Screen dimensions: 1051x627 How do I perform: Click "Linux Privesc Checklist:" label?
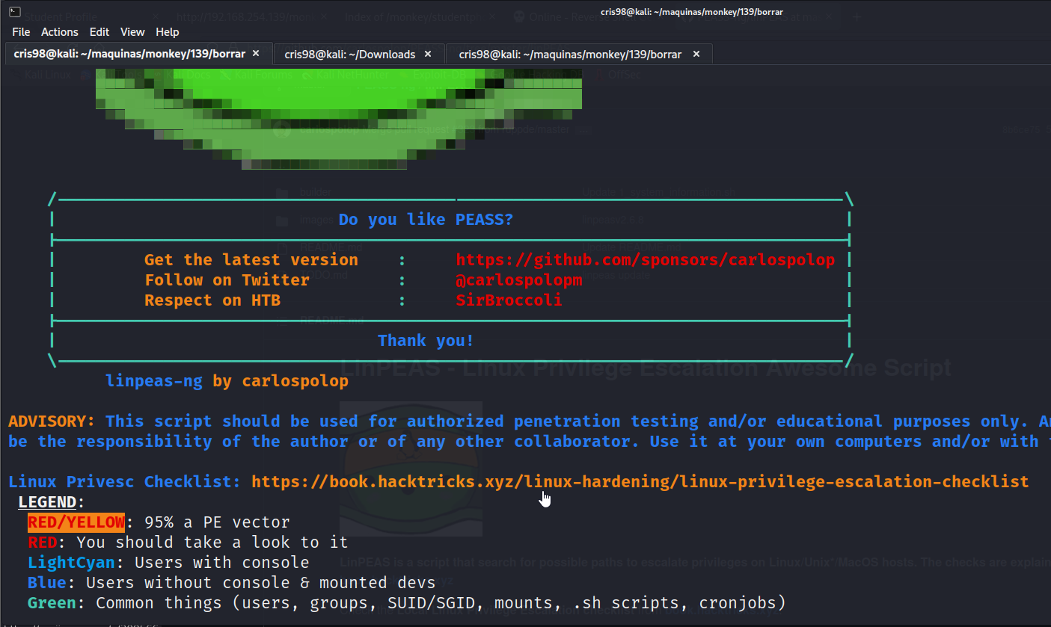125,482
